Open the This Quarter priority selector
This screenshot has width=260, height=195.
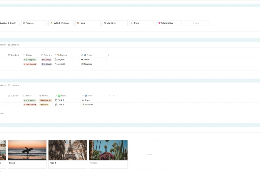click(x=45, y=100)
